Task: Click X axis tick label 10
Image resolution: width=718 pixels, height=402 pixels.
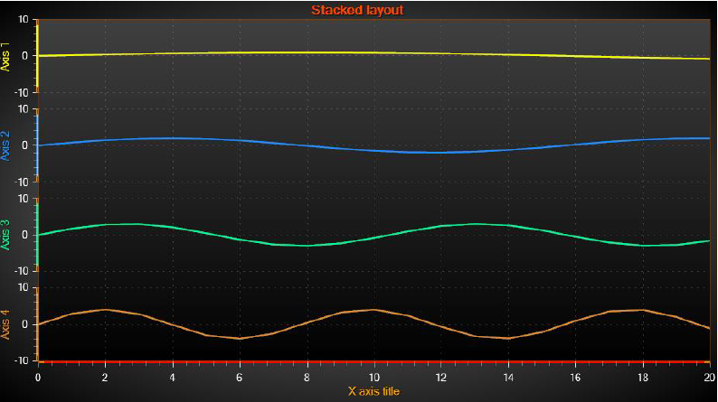Action: (x=374, y=378)
